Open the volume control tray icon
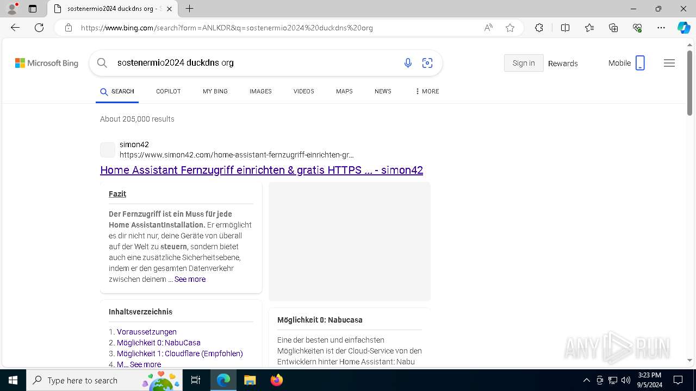 (626, 380)
